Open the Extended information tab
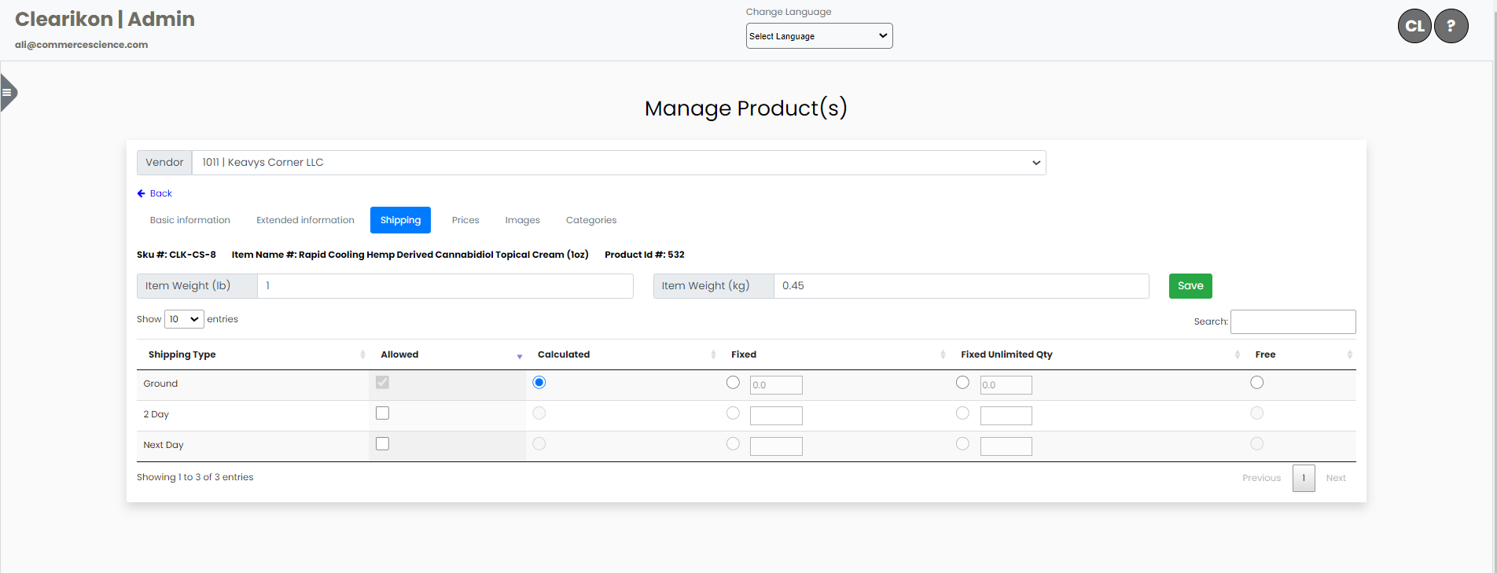This screenshot has height=573, width=1497. coord(305,220)
